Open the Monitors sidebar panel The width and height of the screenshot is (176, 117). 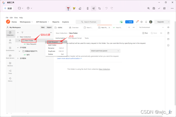click(x=10, y=64)
